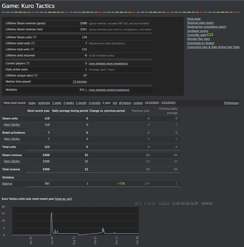Open Concurrent User & Daily Active User Stats
This screenshot has width=244, height=247.
click(x=213, y=47)
